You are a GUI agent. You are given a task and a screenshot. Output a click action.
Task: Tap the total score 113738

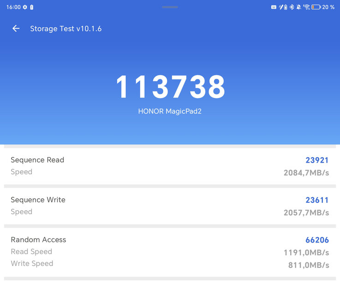tap(170, 87)
